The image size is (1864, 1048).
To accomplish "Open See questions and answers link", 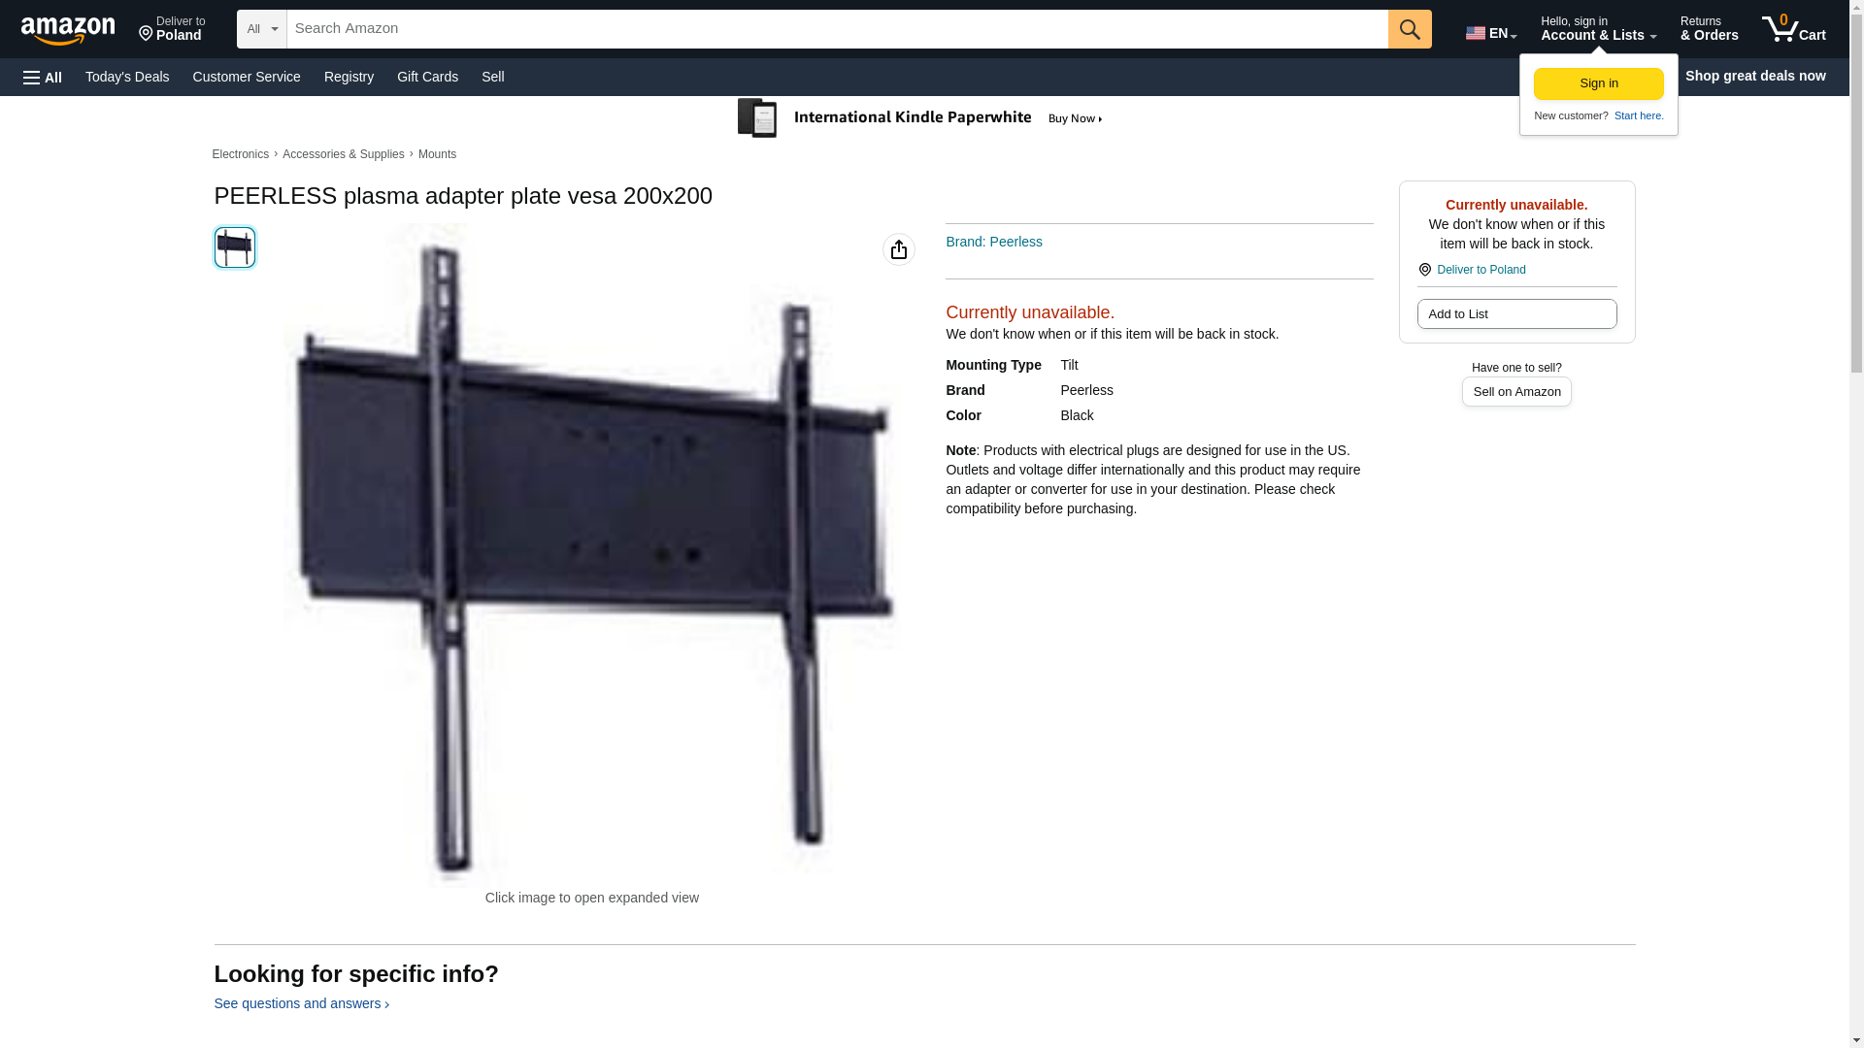I will tap(301, 1003).
